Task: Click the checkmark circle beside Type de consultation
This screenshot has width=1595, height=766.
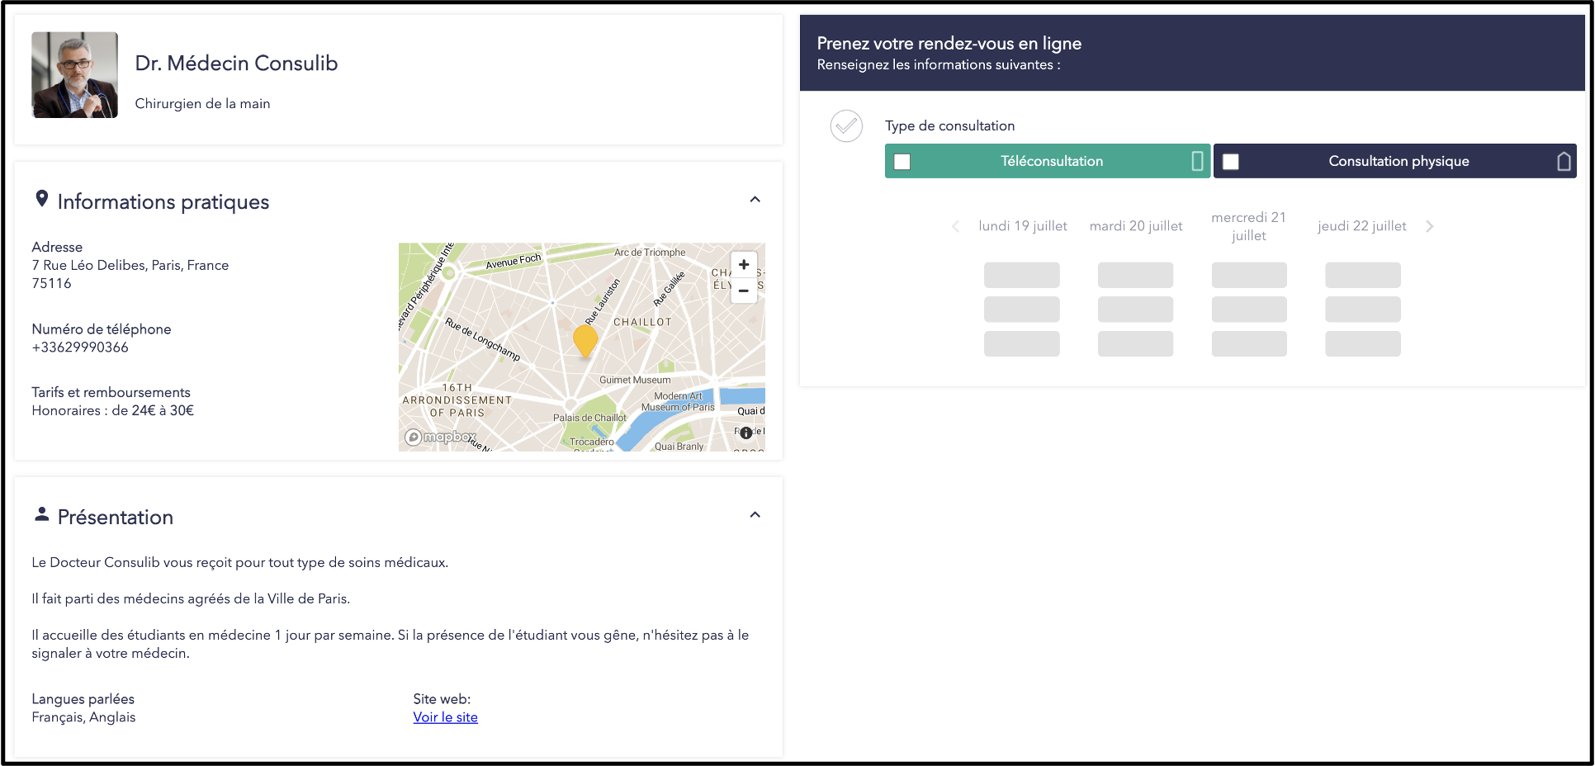Action: pyautogui.click(x=846, y=126)
